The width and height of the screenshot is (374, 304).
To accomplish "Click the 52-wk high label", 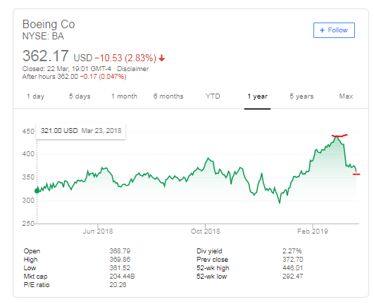I will point(213,268).
